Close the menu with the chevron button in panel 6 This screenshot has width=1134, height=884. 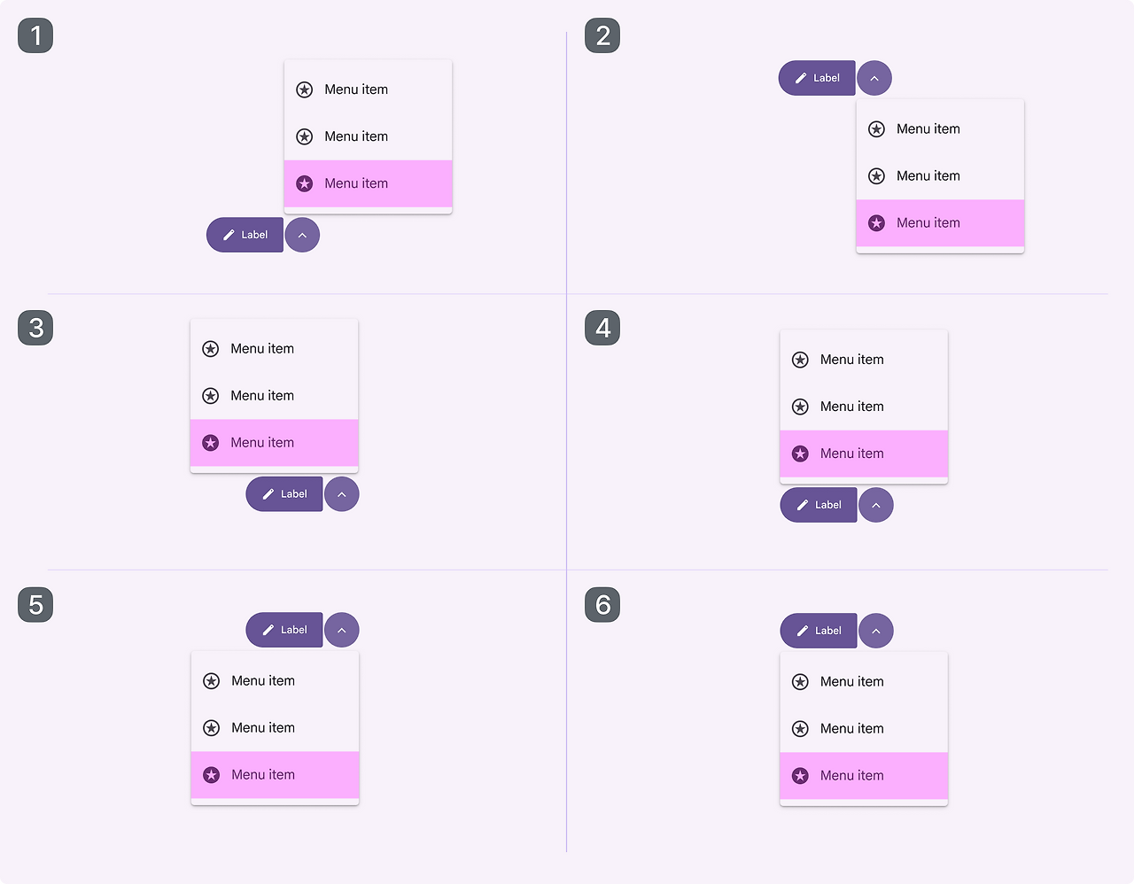876,631
